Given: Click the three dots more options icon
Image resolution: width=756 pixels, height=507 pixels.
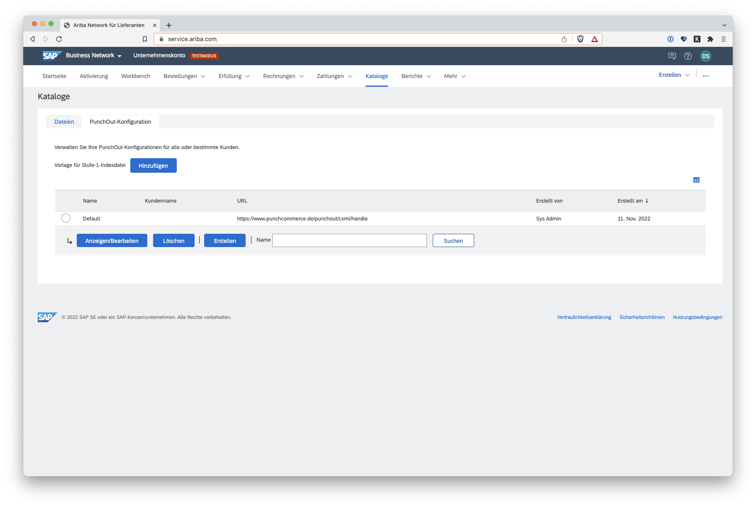Looking at the screenshot, I should (x=706, y=76).
